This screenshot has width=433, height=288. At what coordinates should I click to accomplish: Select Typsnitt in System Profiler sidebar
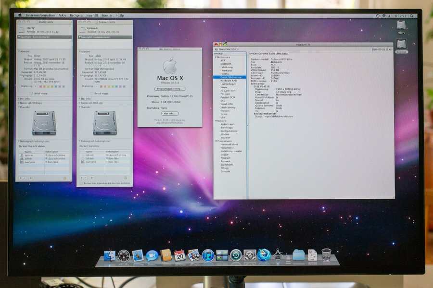(x=225, y=171)
